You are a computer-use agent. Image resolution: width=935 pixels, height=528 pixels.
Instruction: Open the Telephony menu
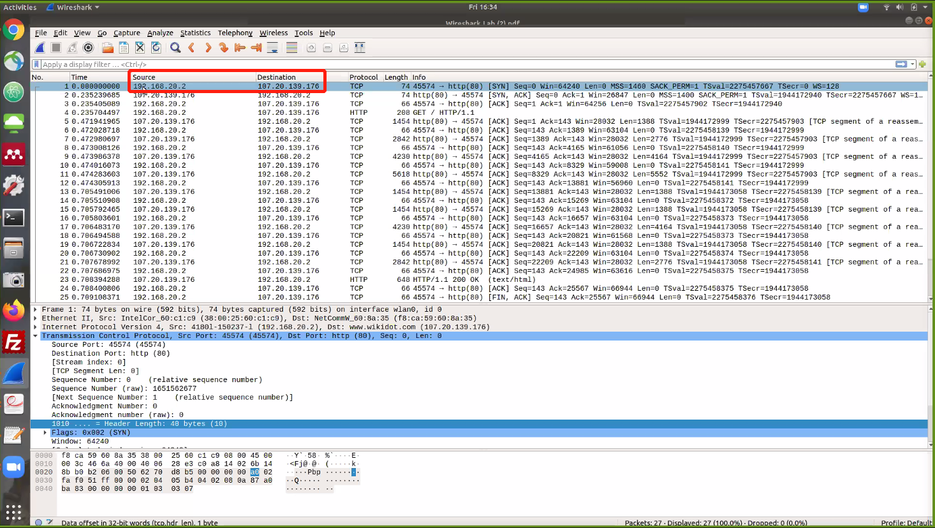(235, 33)
